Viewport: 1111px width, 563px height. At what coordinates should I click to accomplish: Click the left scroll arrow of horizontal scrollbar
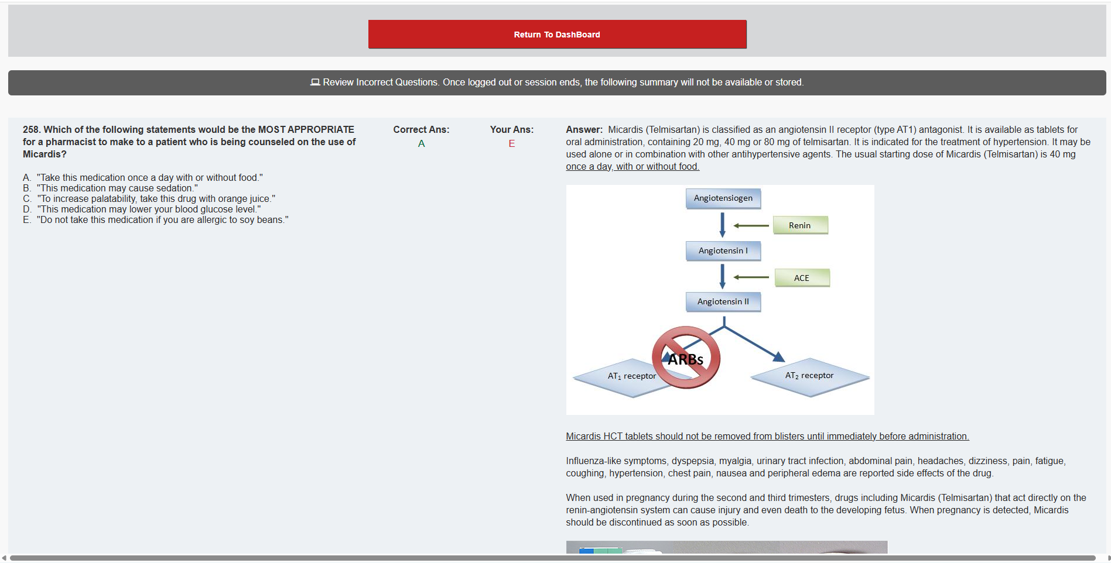click(4, 558)
